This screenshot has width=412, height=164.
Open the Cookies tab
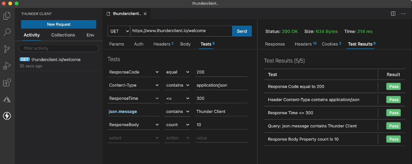(331, 44)
